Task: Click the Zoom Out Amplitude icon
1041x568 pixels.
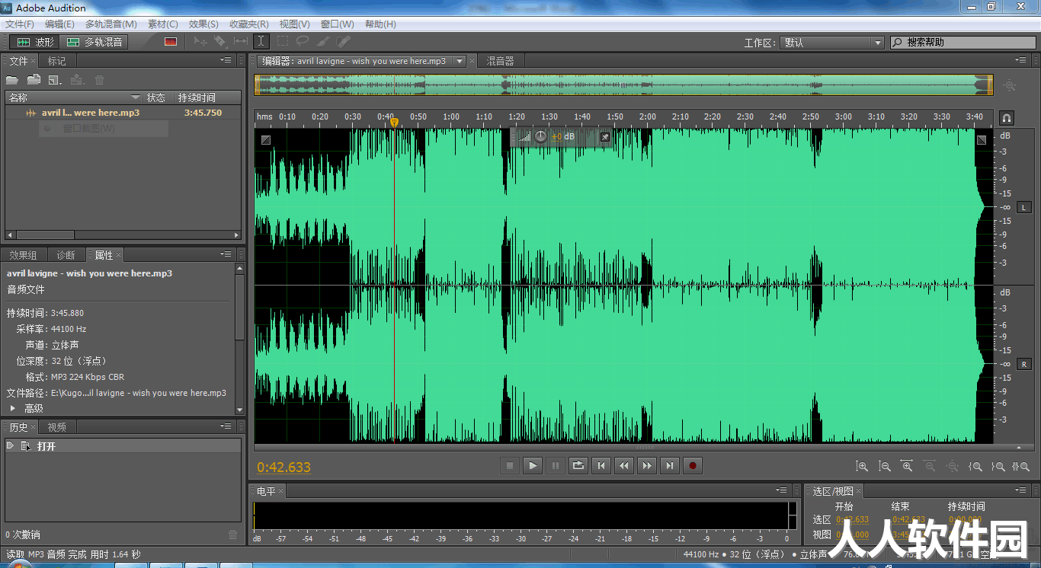Action: tap(885, 466)
